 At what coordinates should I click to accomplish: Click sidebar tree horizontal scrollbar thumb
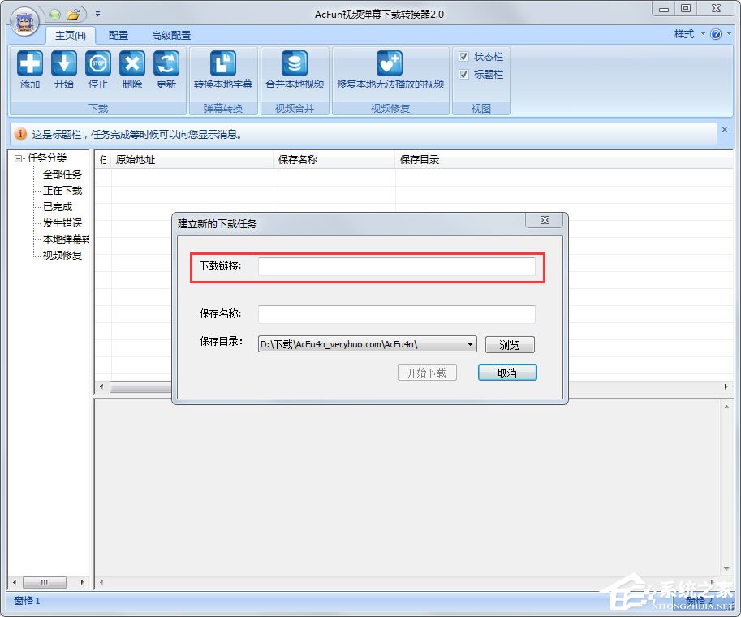(45, 582)
